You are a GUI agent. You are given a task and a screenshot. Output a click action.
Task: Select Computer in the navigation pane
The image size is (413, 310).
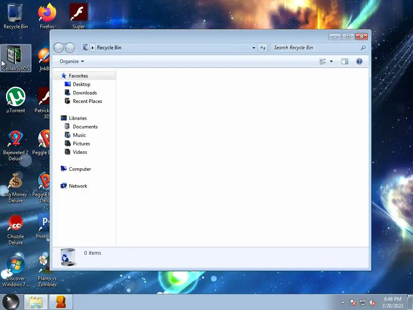tap(80, 169)
